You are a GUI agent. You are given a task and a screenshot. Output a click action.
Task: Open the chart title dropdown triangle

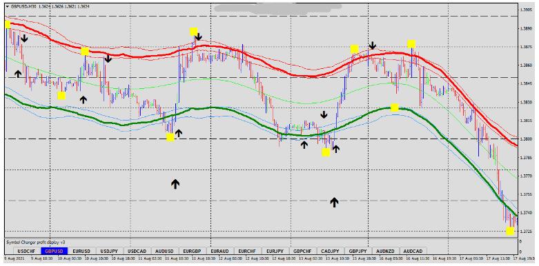(8, 6)
